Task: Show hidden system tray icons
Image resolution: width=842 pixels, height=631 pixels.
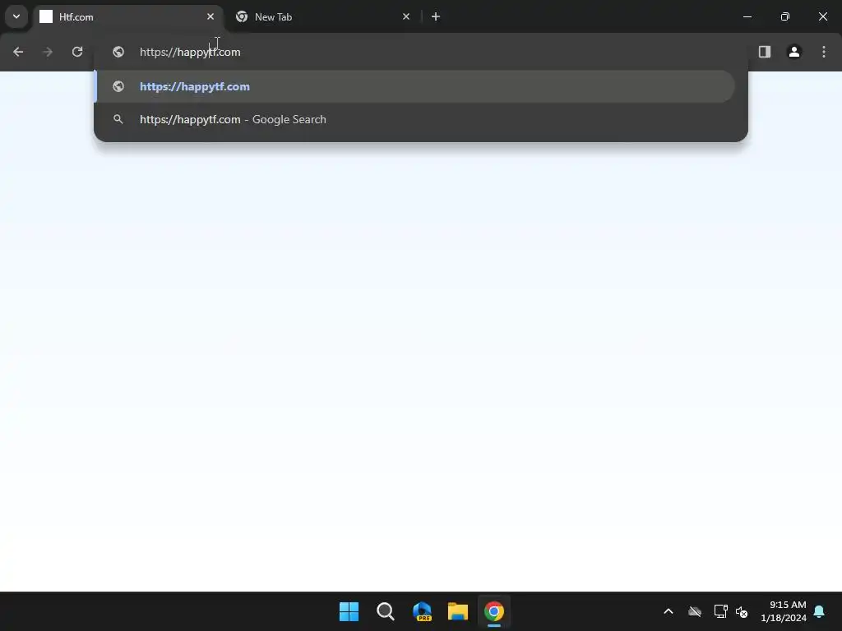Action: pyautogui.click(x=669, y=611)
